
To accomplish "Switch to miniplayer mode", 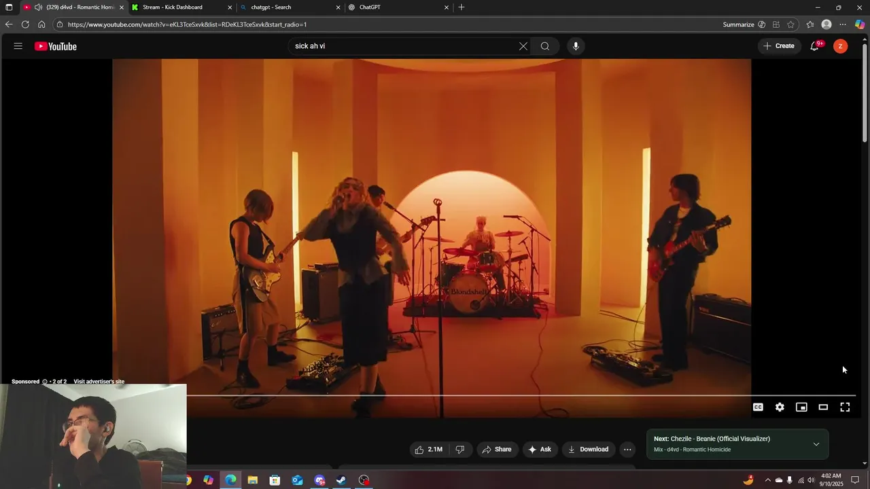I will pyautogui.click(x=801, y=407).
